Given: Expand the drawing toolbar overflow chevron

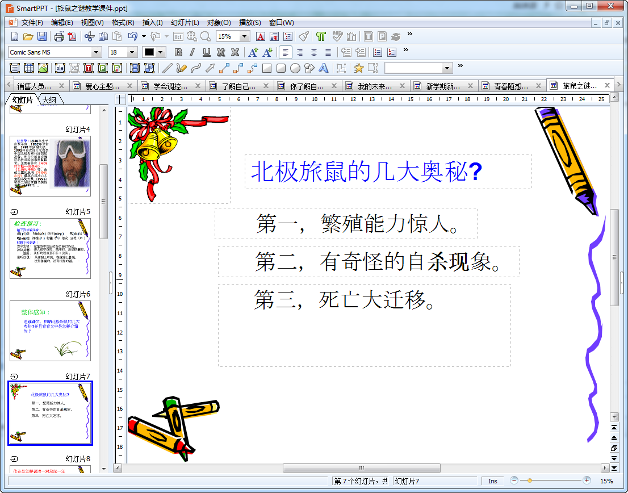Looking at the screenshot, I should [460, 66].
